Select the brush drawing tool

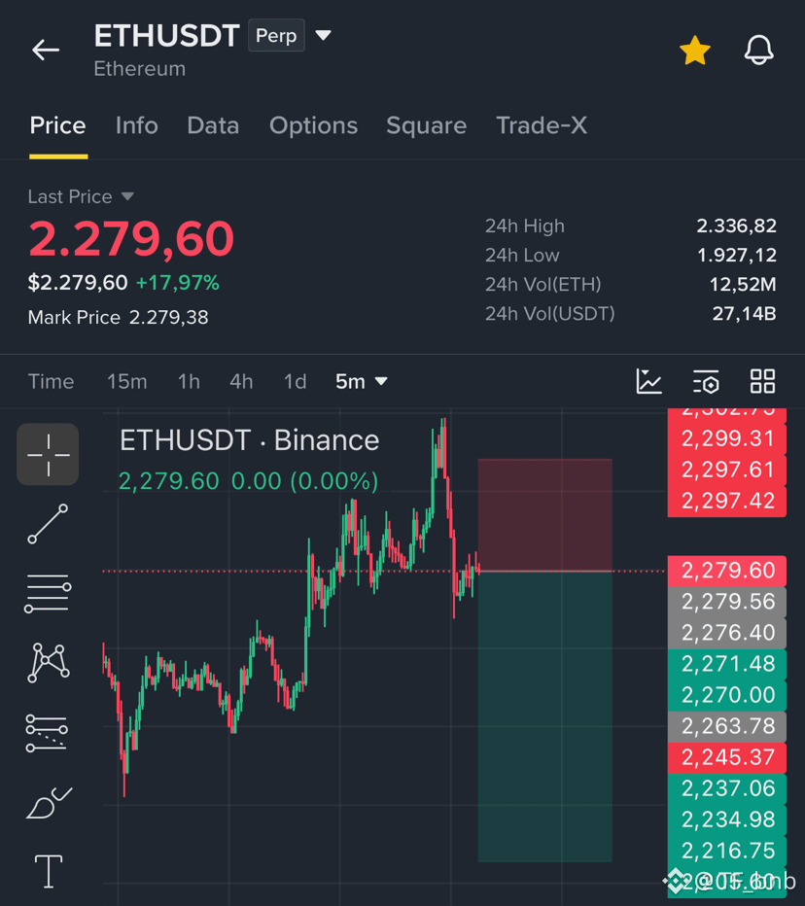49,803
